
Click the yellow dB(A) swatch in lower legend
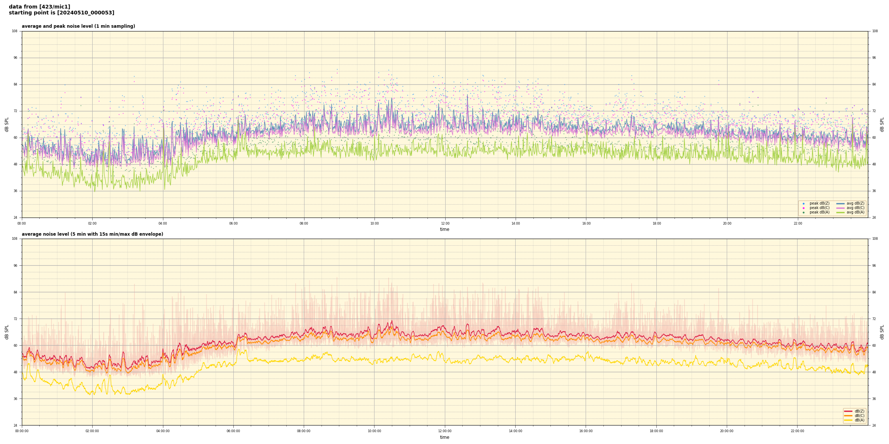pos(848,420)
